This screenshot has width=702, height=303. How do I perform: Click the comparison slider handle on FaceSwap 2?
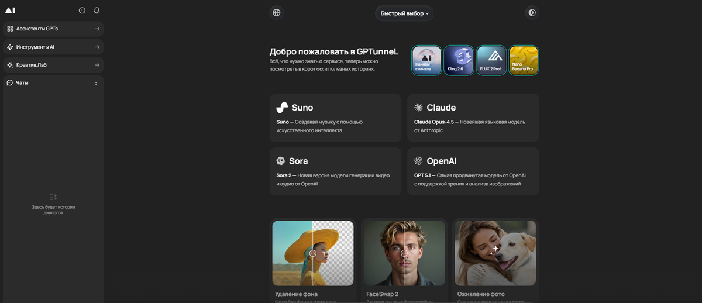click(404, 253)
